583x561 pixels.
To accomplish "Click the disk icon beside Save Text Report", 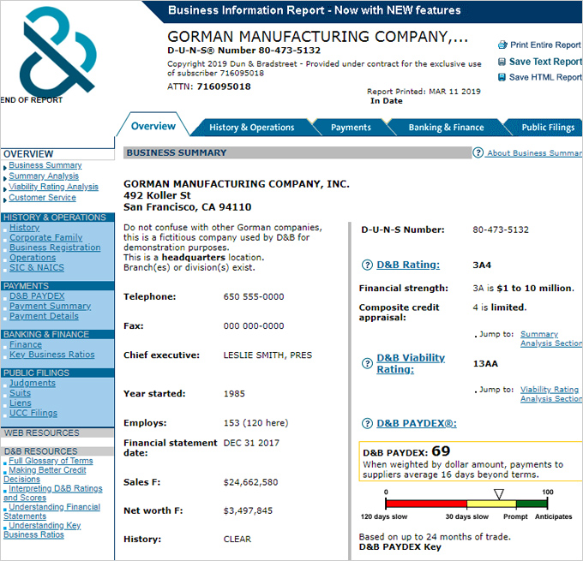I will pos(502,62).
